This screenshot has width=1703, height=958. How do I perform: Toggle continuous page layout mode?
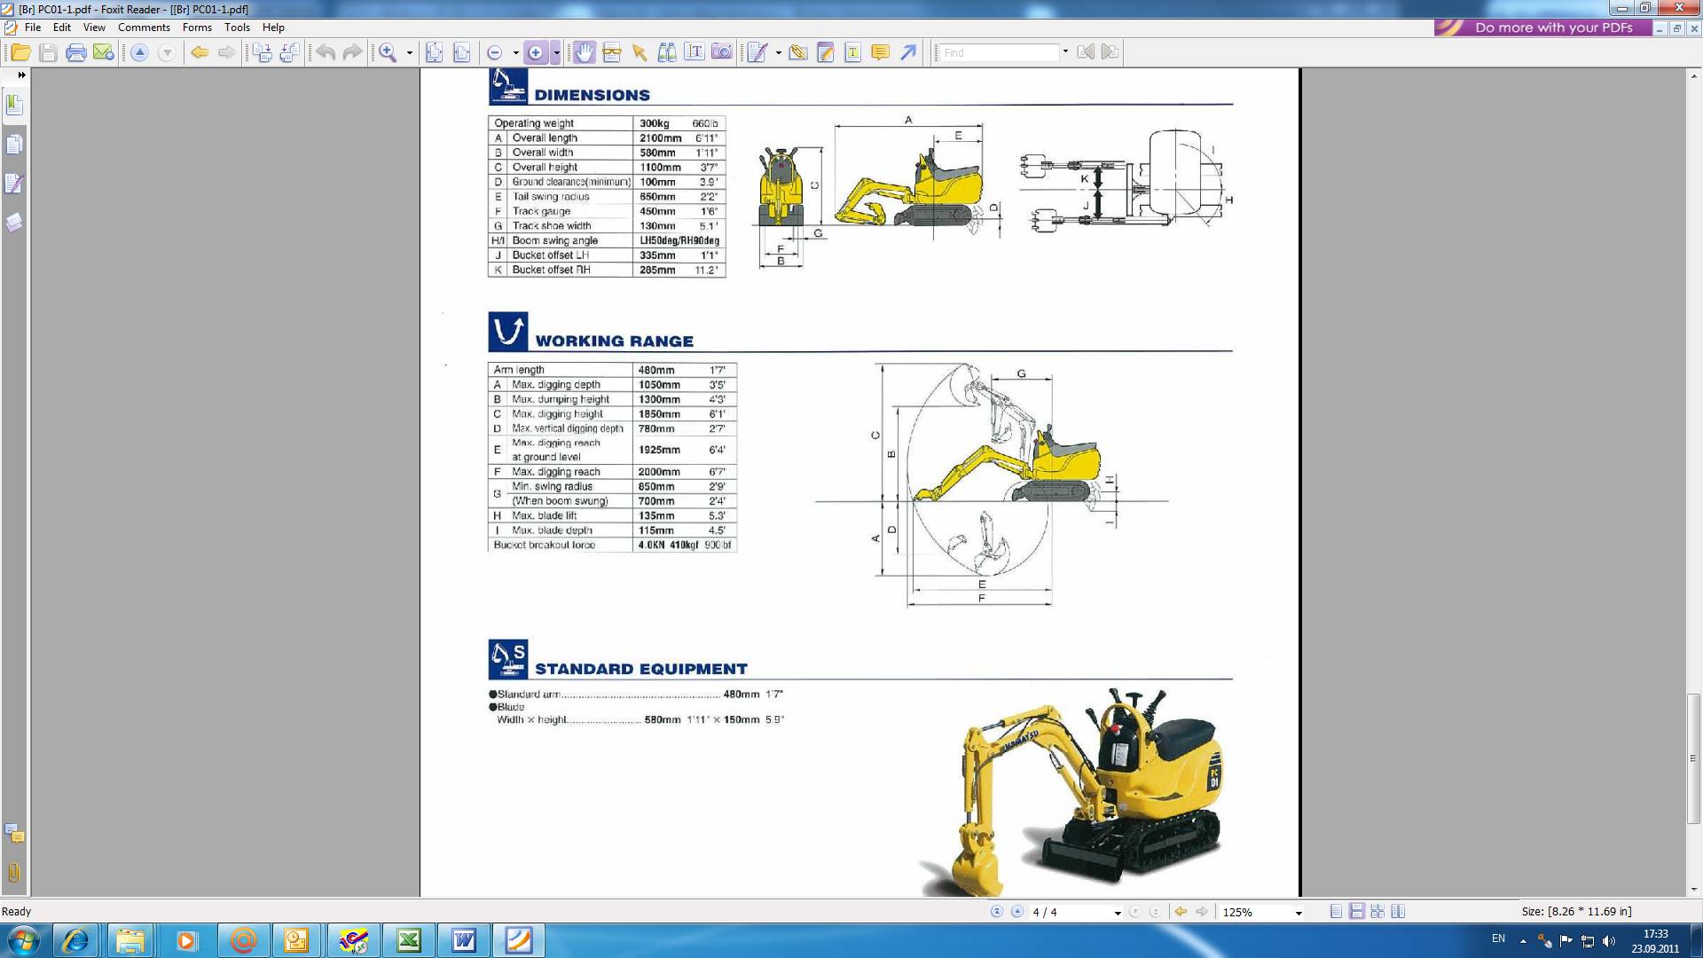pyautogui.click(x=1356, y=911)
